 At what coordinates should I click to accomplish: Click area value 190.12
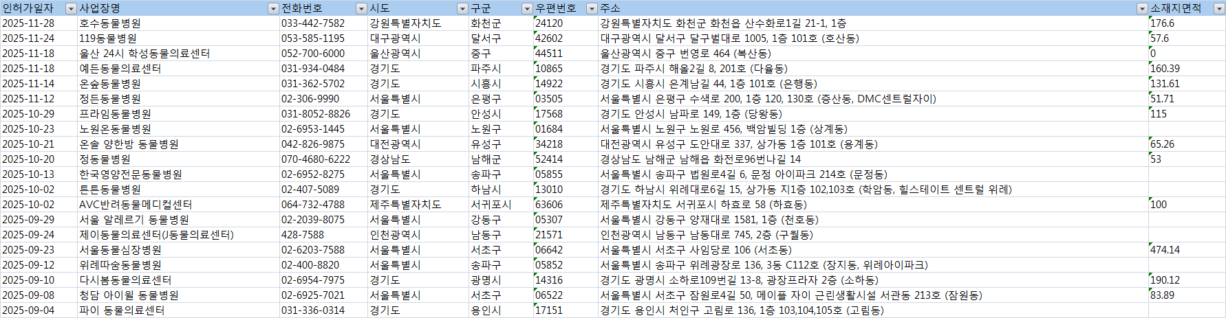point(1187,280)
